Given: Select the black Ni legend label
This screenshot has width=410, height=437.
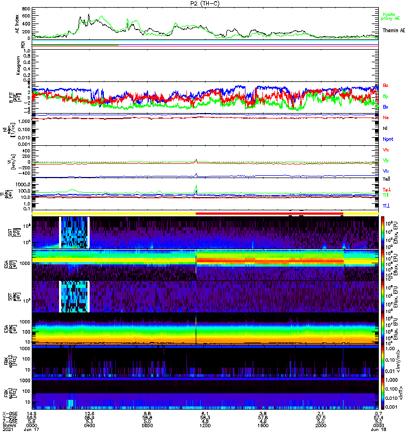Looking at the screenshot, I should click(385, 128).
